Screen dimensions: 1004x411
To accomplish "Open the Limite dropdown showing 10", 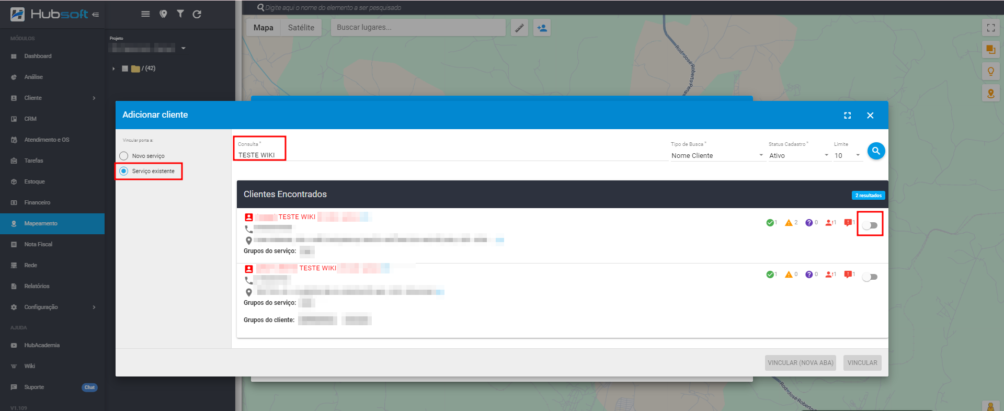I will (x=847, y=156).
